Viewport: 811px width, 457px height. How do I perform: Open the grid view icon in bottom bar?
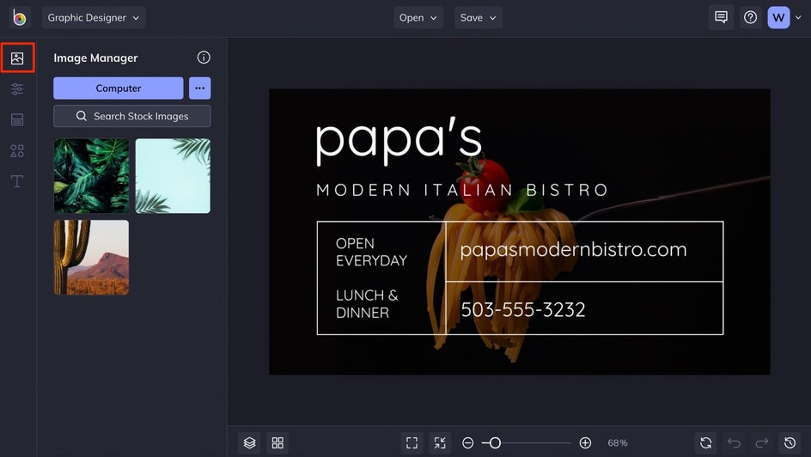(x=277, y=442)
